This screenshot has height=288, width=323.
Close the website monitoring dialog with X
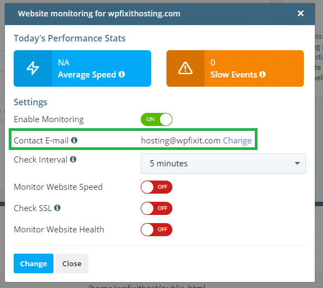click(x=301, y=14)
